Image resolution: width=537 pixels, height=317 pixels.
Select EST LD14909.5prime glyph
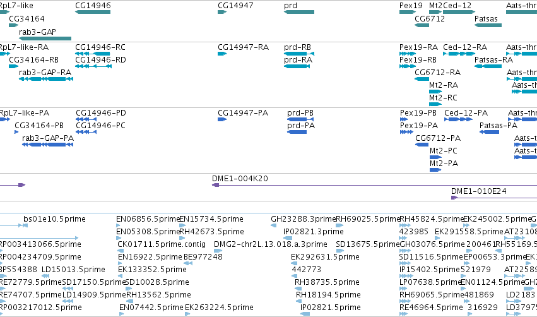coord(68,301)
